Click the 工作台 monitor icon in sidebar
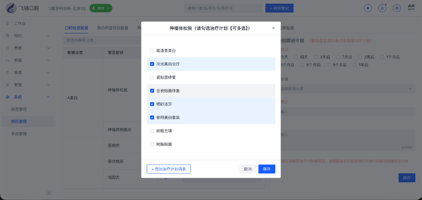The height and width of the screenshot is (200, 422). tap(7, 23)
